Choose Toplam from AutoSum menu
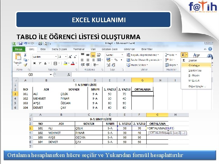219x164 pixels. [x=196, y=60]
